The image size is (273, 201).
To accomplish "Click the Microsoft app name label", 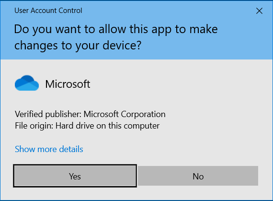I will point(68,84).
